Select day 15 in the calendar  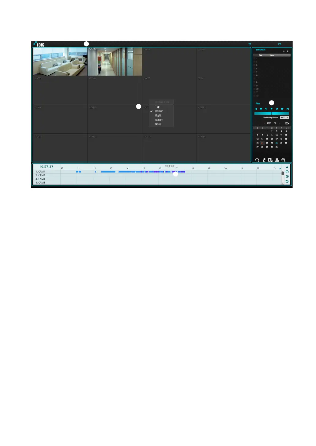(267, 139)
